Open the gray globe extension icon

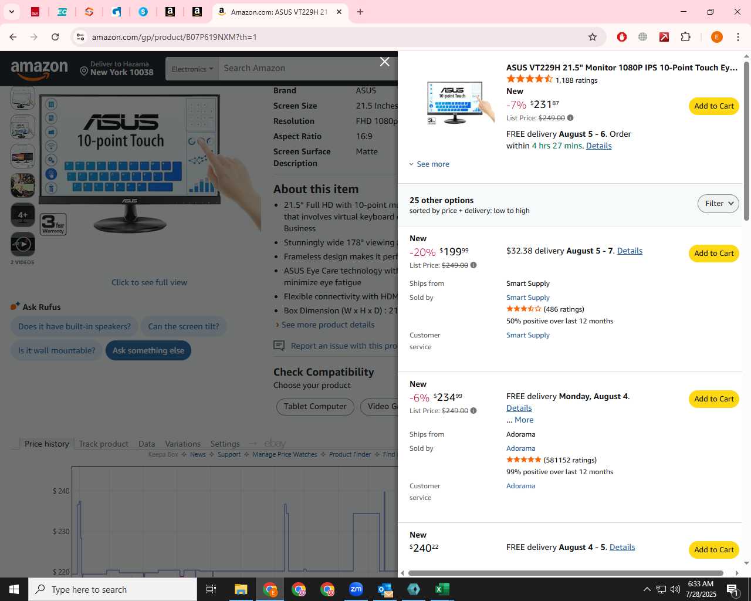pos(643,37)
